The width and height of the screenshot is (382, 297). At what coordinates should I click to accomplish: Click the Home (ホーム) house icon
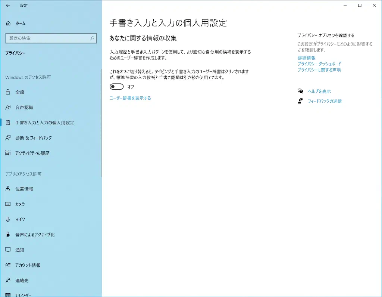point(8,23)
